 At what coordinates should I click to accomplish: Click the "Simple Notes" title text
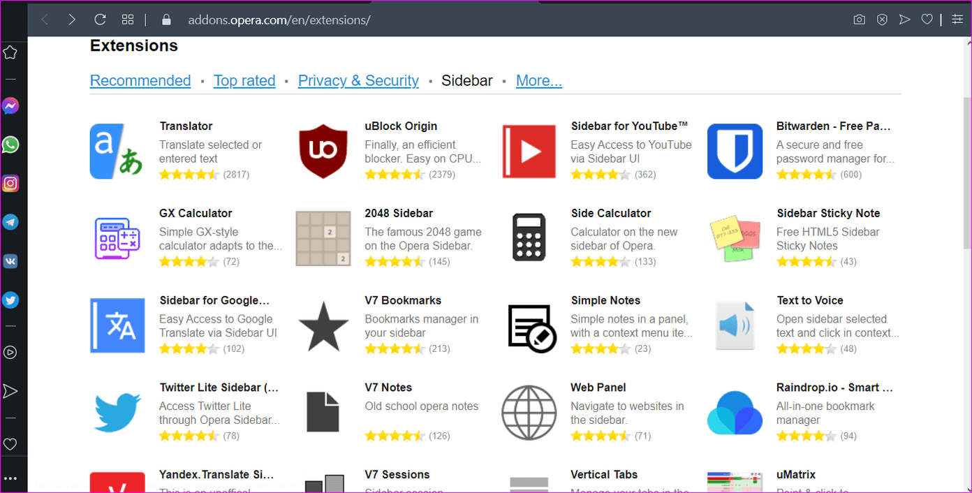605,301
